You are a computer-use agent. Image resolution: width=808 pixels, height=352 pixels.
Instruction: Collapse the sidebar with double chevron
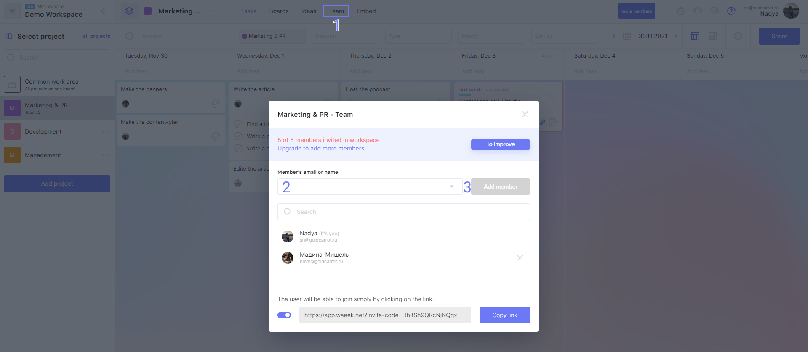tap(103, 11)
